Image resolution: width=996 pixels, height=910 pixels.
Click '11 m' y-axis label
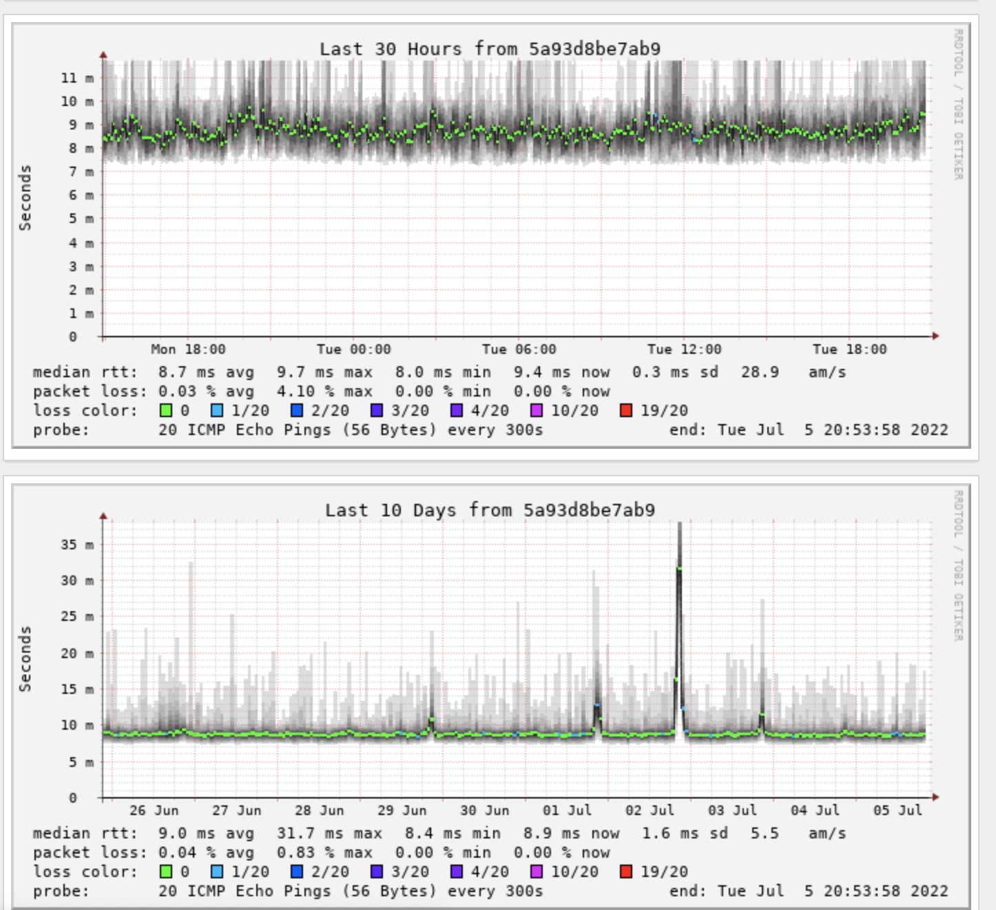pyautogui.click(x=77, y=78)
